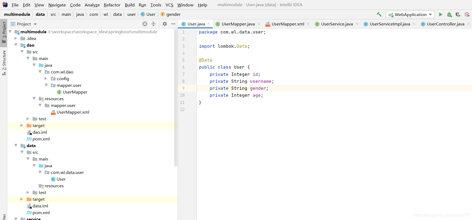Close the UserService.java tab
This screenshot has height=220, width=472.
(x=357, y=24)
